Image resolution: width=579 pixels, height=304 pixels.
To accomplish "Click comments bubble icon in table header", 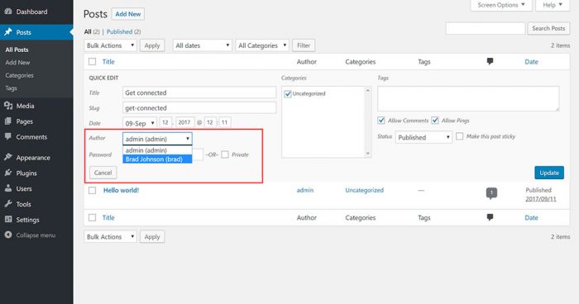I will (490, 61).
